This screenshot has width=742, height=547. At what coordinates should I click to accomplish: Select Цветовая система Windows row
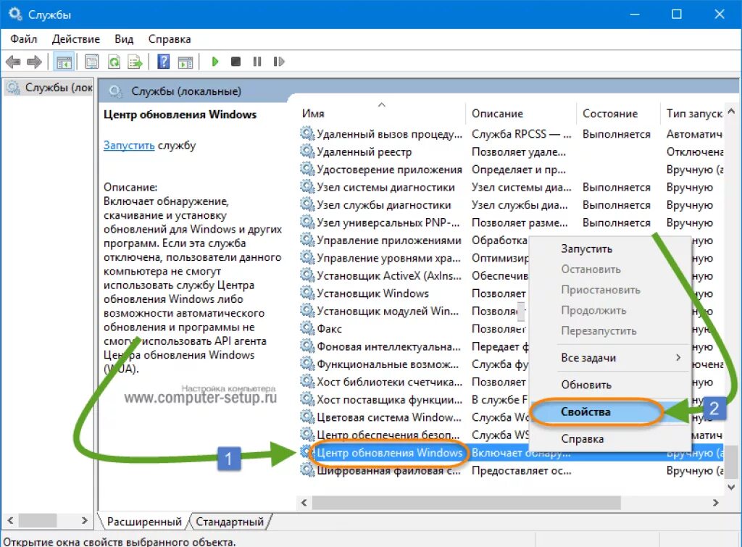click(414, 417)
